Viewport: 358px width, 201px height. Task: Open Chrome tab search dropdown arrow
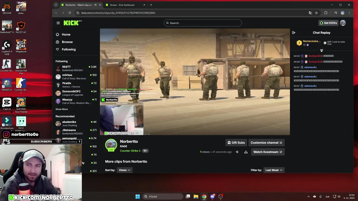56,5
